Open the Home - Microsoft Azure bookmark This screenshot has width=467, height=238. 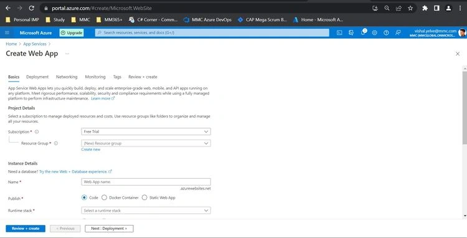point(318,20)
